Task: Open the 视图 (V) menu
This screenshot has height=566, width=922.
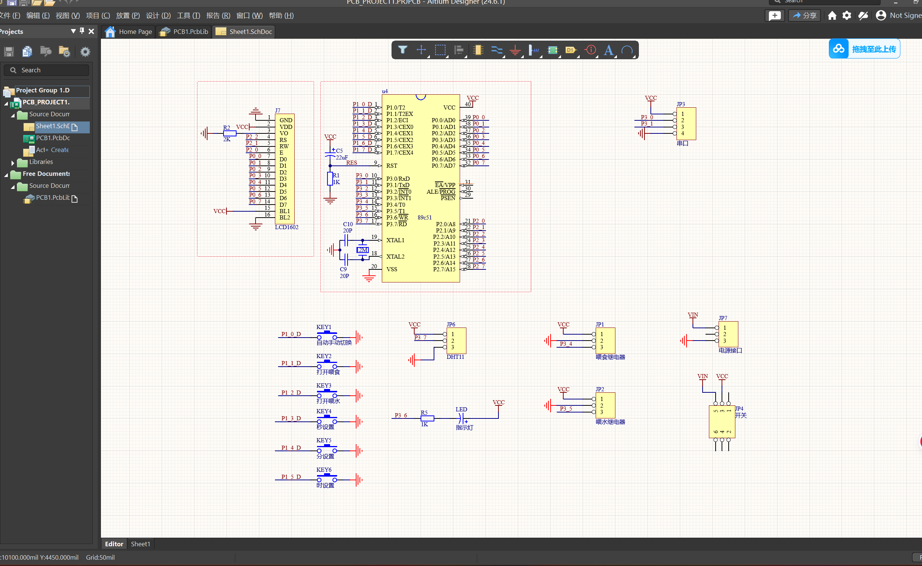Action: (x=68, y=16)
